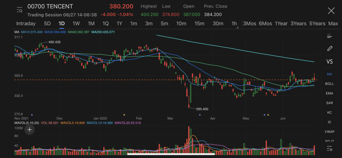The width and height of the screenshot is (342, 158).
Task: Enable the IC indicator
Action: (x=330, y=122)
